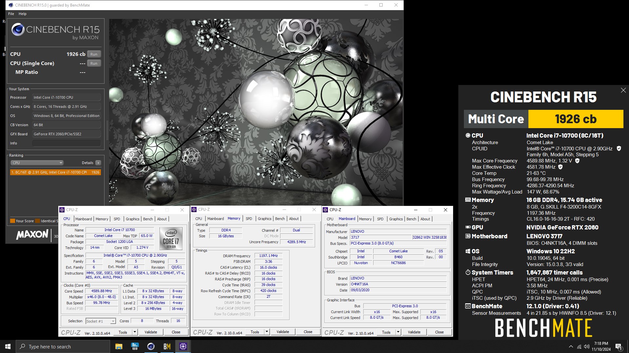Image resolution: width=629 pixels, height=353 pixels.
Task: Run the CPU Single Core benchmark
Action: tap(94, 63)
